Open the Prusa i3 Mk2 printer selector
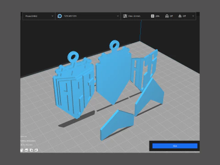The width and height of the screenshot is (220, 165). coord(39,16)
